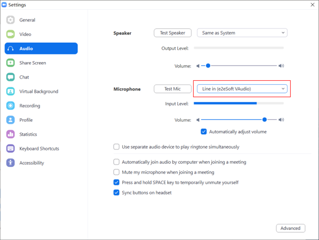Uncheck Sync buttons on headset
The height and width of the screenshot is (240, 319).
[x=116, y=193]
